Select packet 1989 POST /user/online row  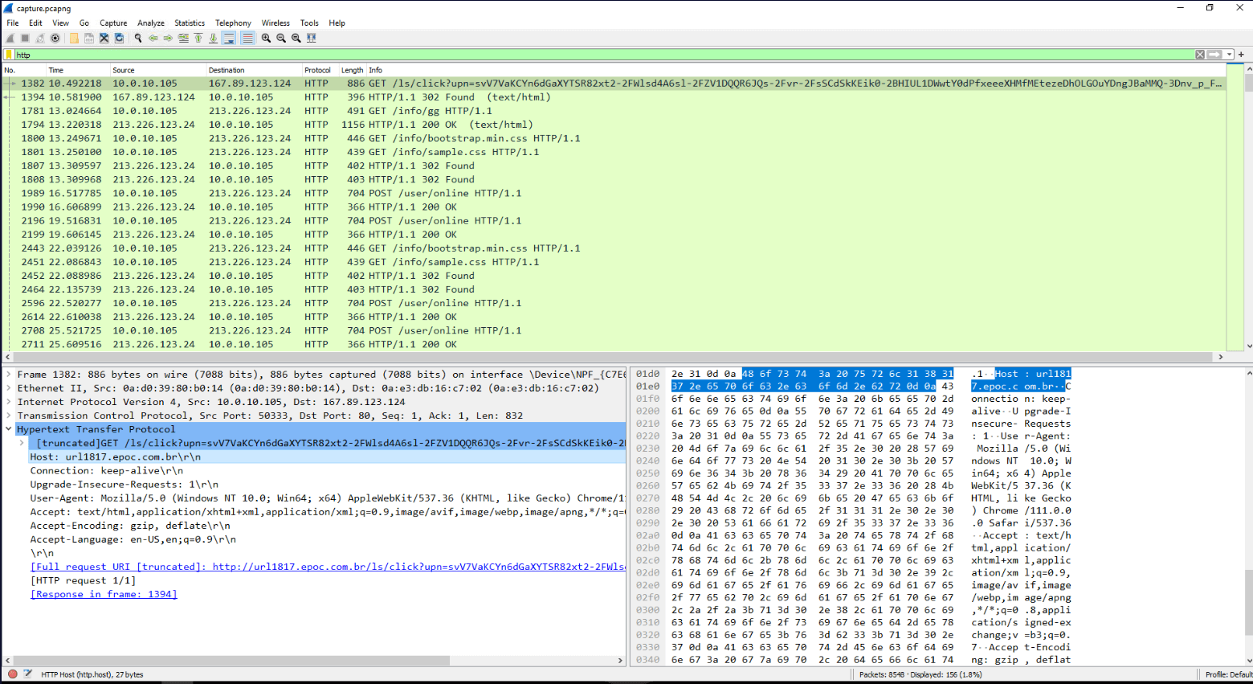point(614,193)
